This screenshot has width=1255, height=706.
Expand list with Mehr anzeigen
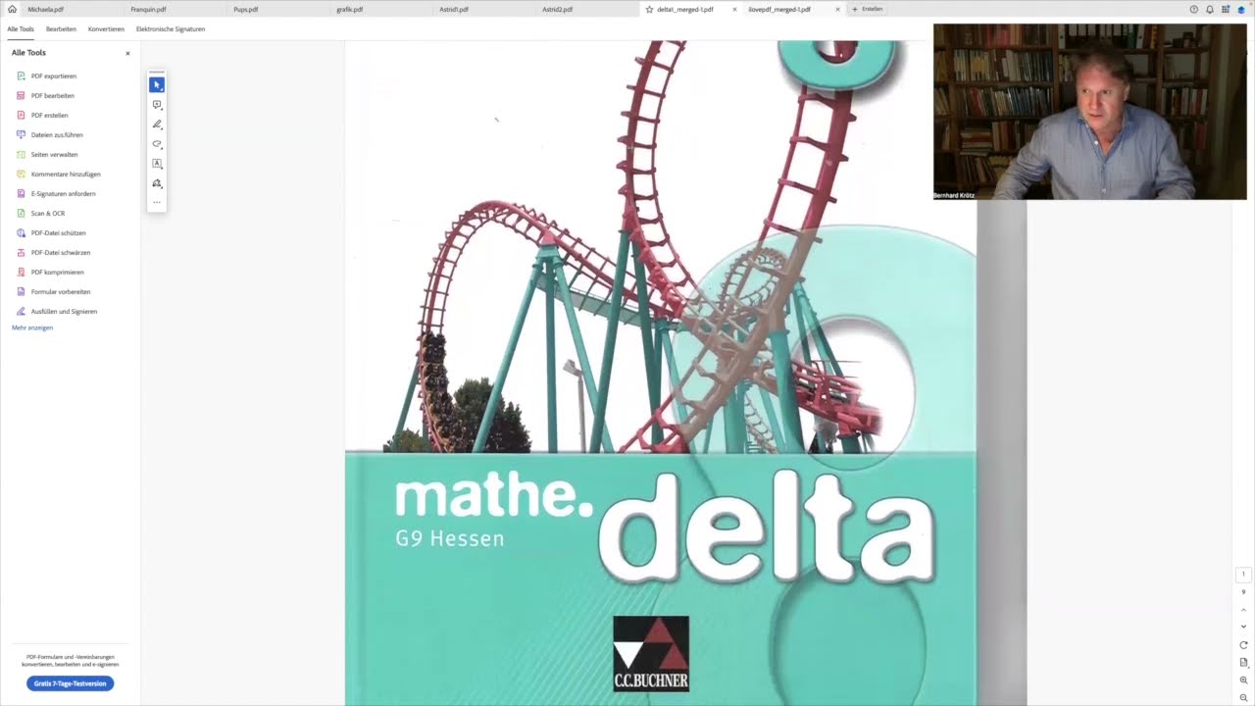(x=32, y=328)
